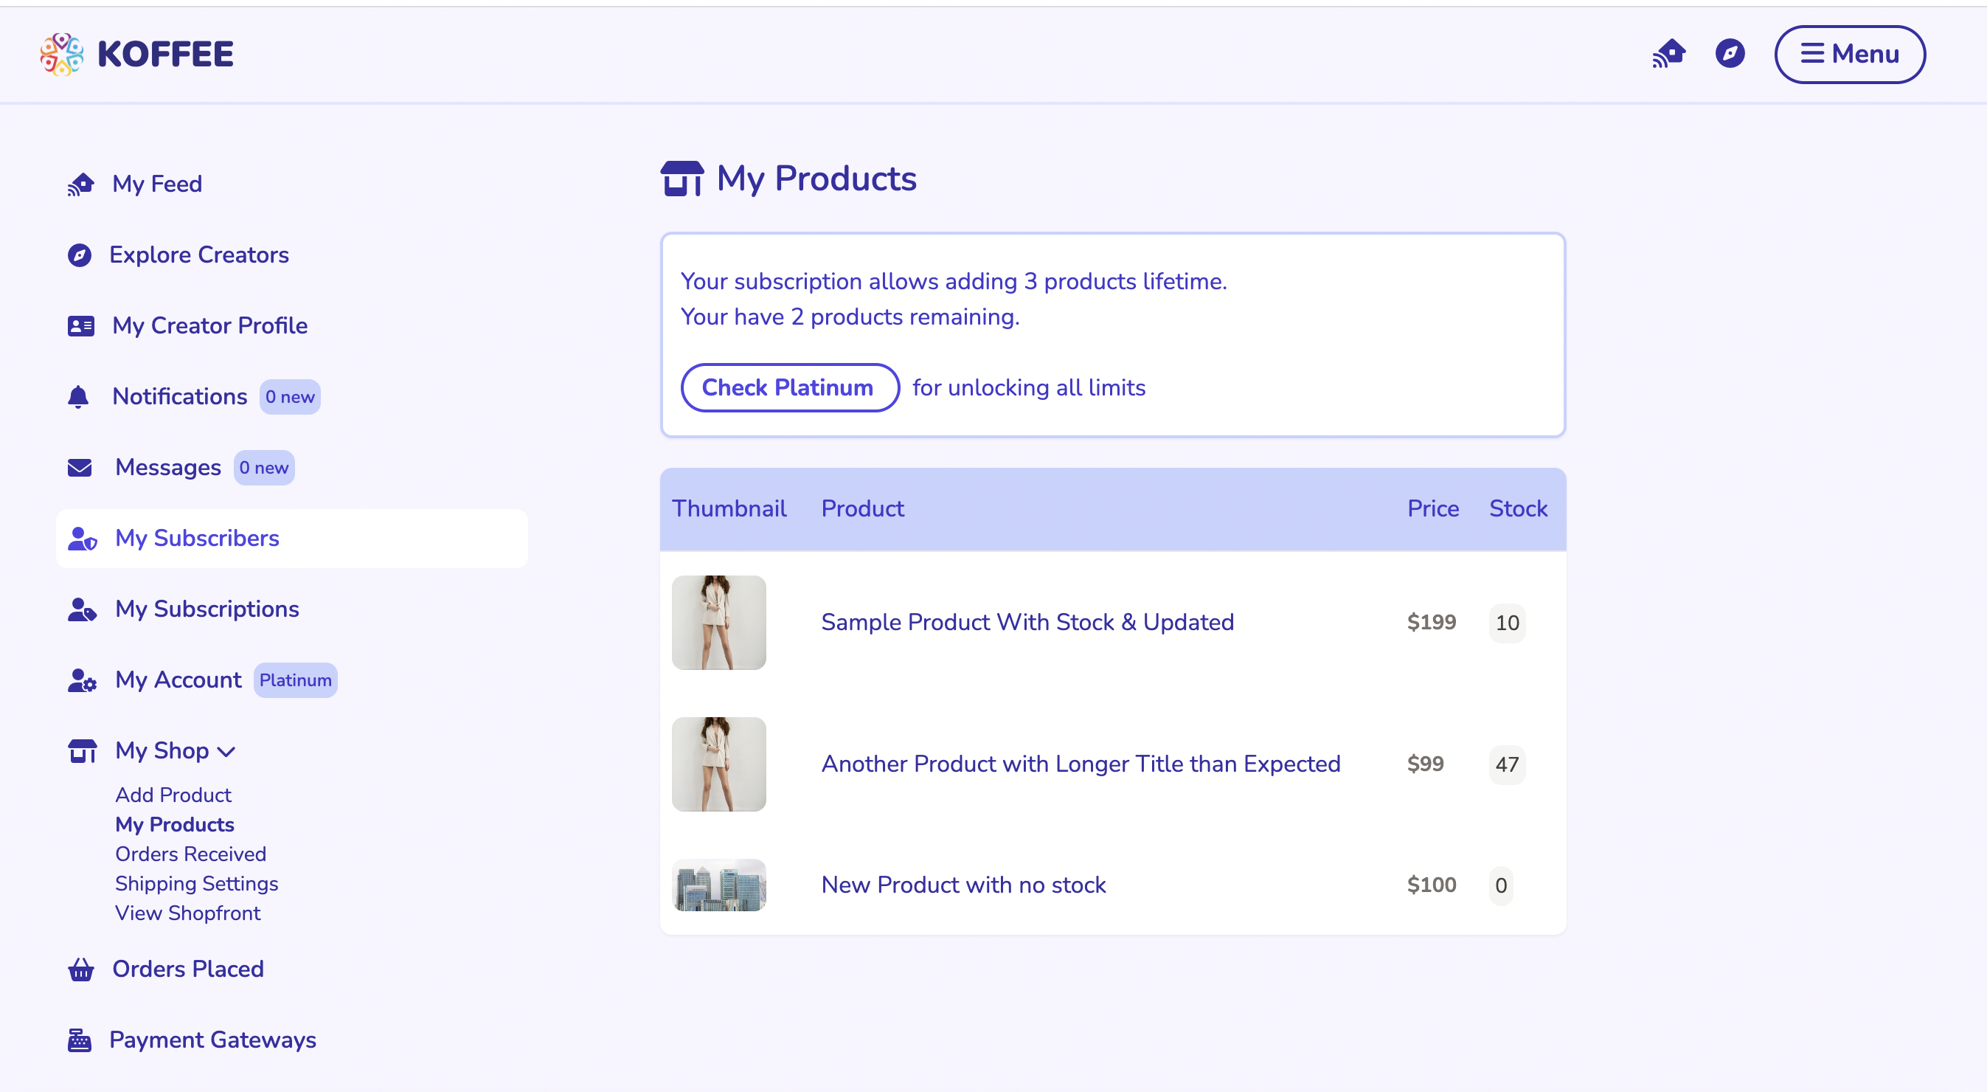Select the My Feed sidebar icon

(80, 184)
